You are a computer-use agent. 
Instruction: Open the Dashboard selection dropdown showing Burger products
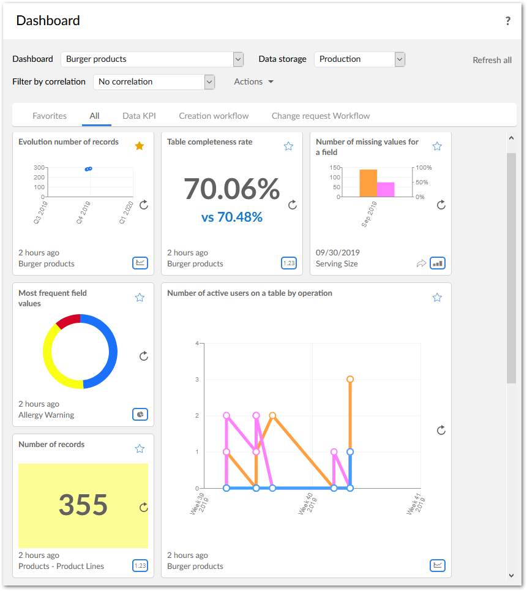[237, 59]
